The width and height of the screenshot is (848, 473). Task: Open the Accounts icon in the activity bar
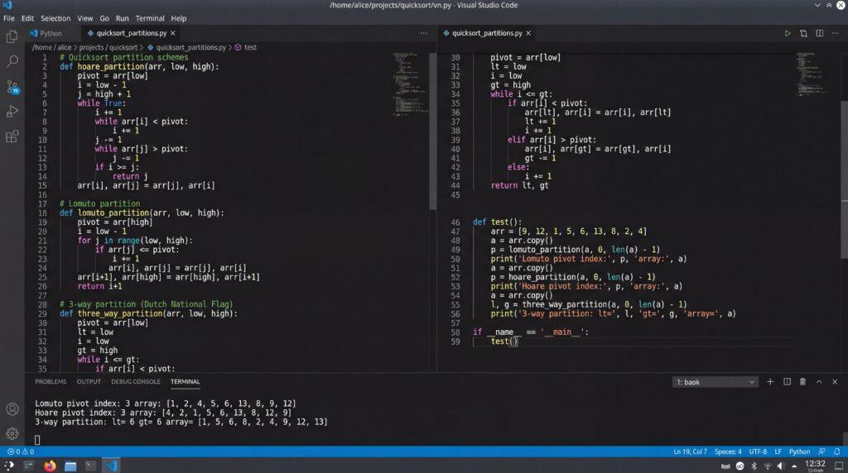click(x=12, y=409)
